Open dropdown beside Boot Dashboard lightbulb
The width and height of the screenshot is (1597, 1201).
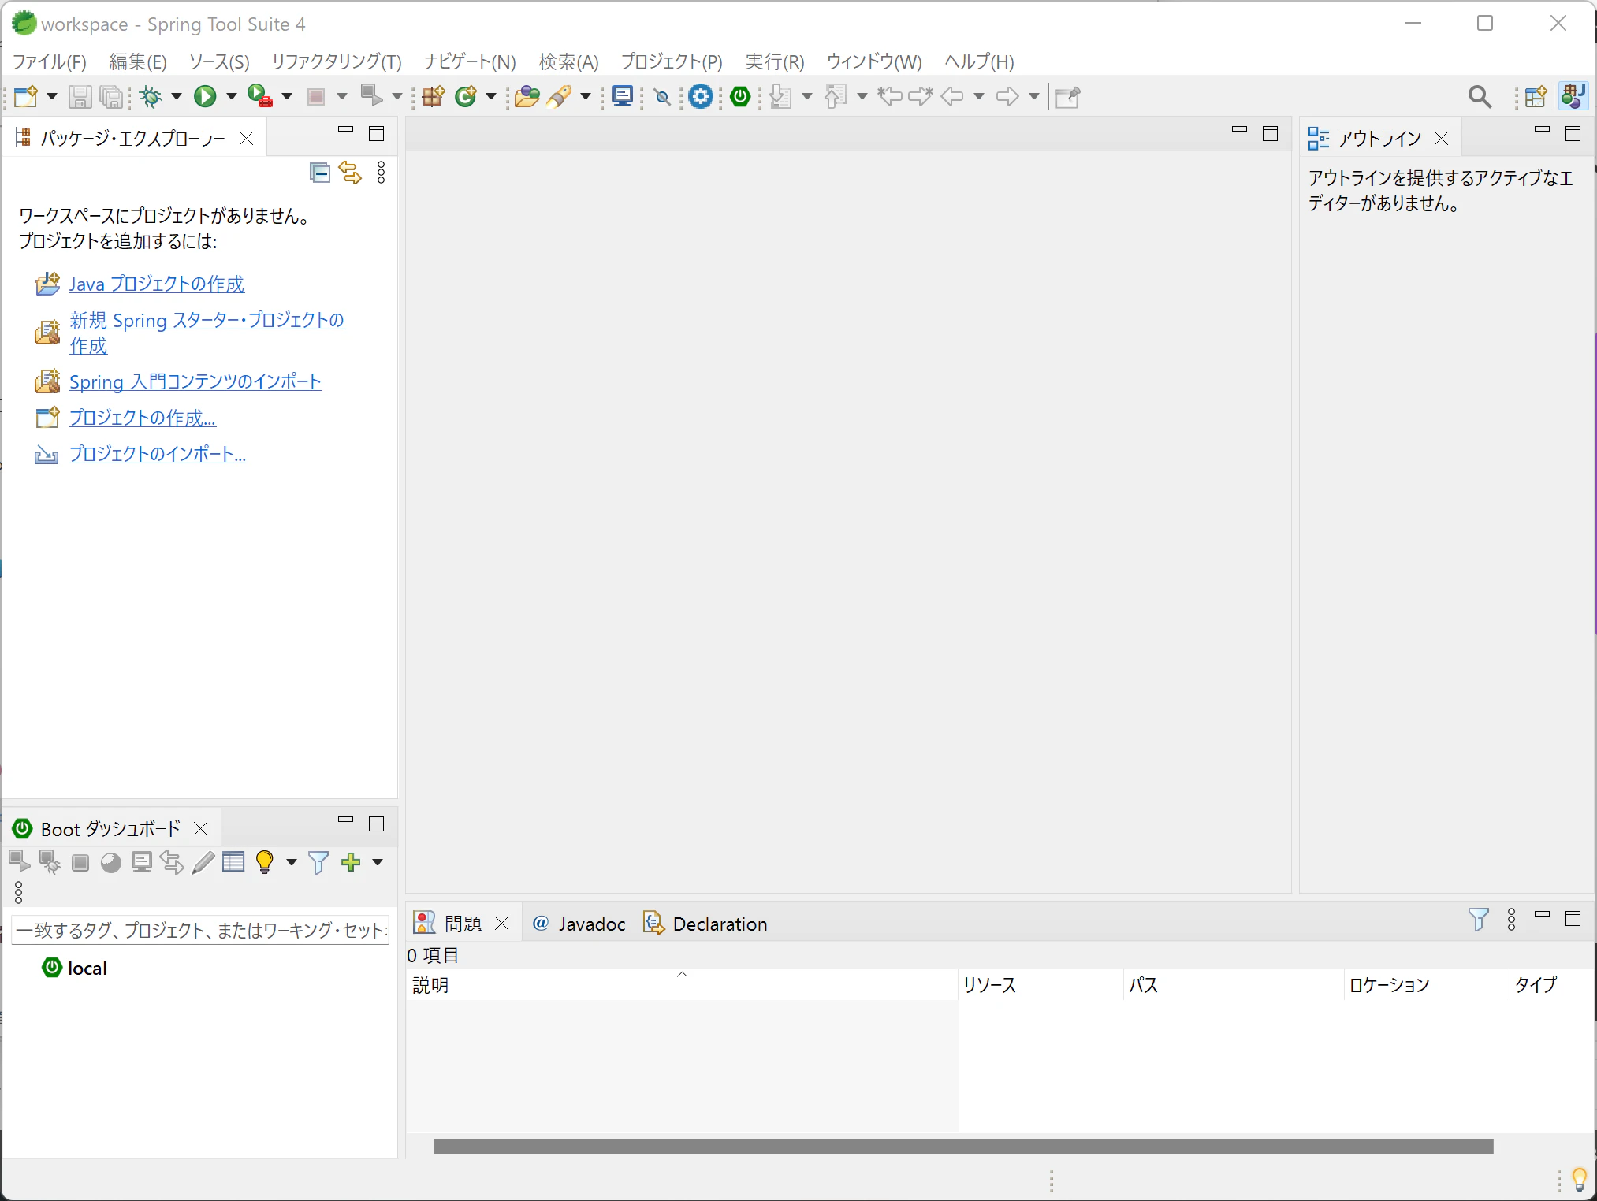pos(292,862)
